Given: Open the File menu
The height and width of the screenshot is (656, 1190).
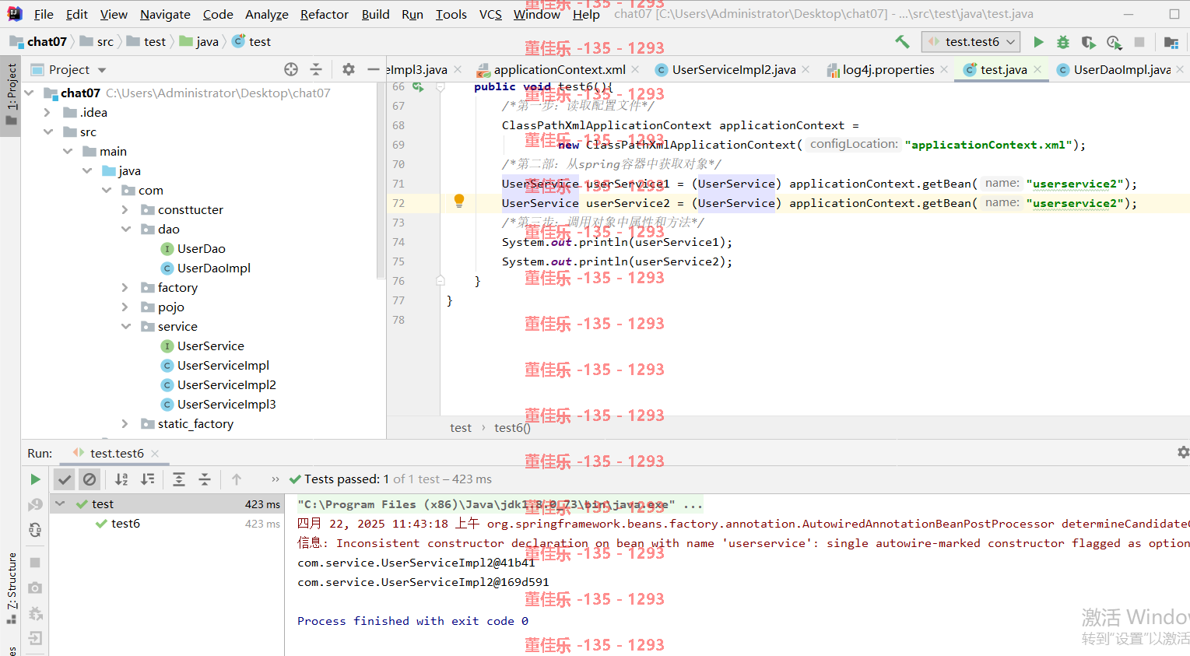Looking at the screenshot, I should [44, 14].
